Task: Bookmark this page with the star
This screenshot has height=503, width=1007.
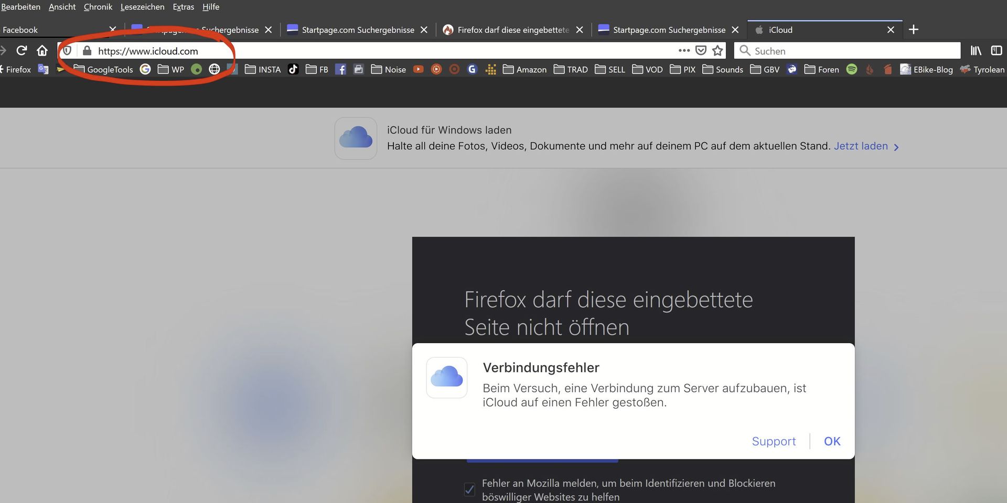Action: pos(718,50)
